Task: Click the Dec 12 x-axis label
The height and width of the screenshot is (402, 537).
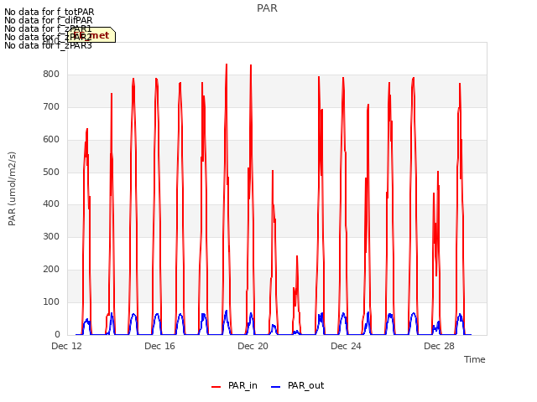Action: tap(67, 346)
